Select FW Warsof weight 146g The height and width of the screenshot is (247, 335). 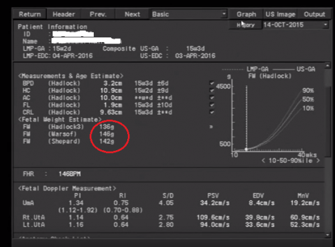tap(107, 134)
